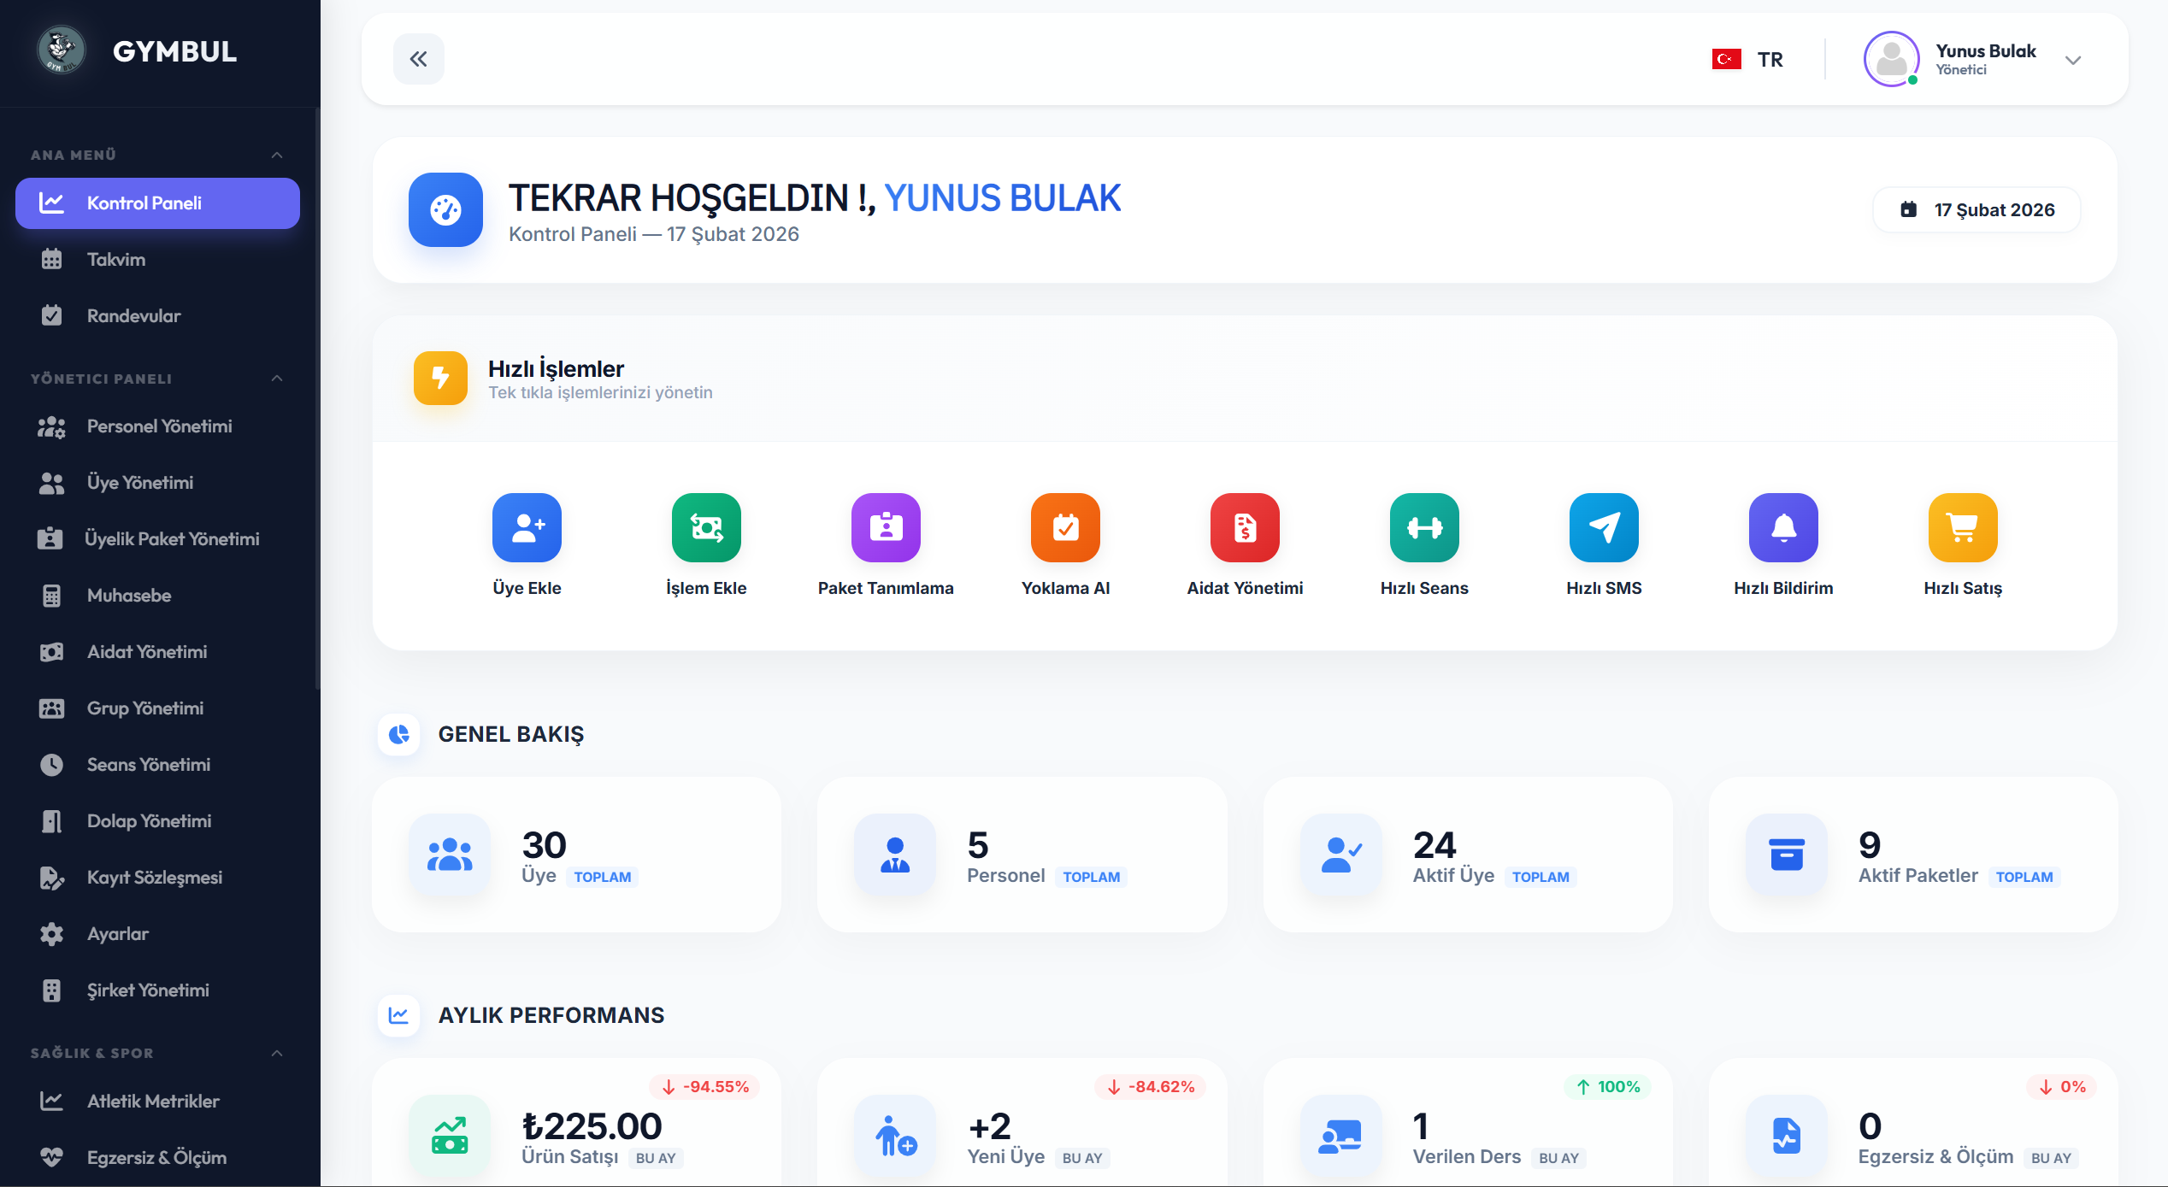This screenshot has width=2168, height=1187.
Task: Start a Hızlı Satış sale
Action: pos(1962,543)
